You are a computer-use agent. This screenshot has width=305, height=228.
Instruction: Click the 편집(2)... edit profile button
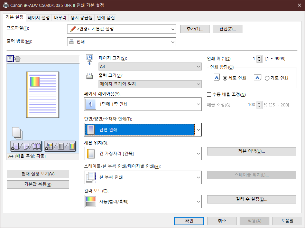click(228, 29)
